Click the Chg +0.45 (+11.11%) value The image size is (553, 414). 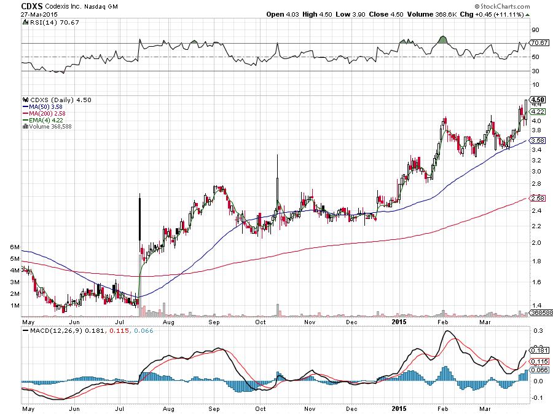coord(492,15)
